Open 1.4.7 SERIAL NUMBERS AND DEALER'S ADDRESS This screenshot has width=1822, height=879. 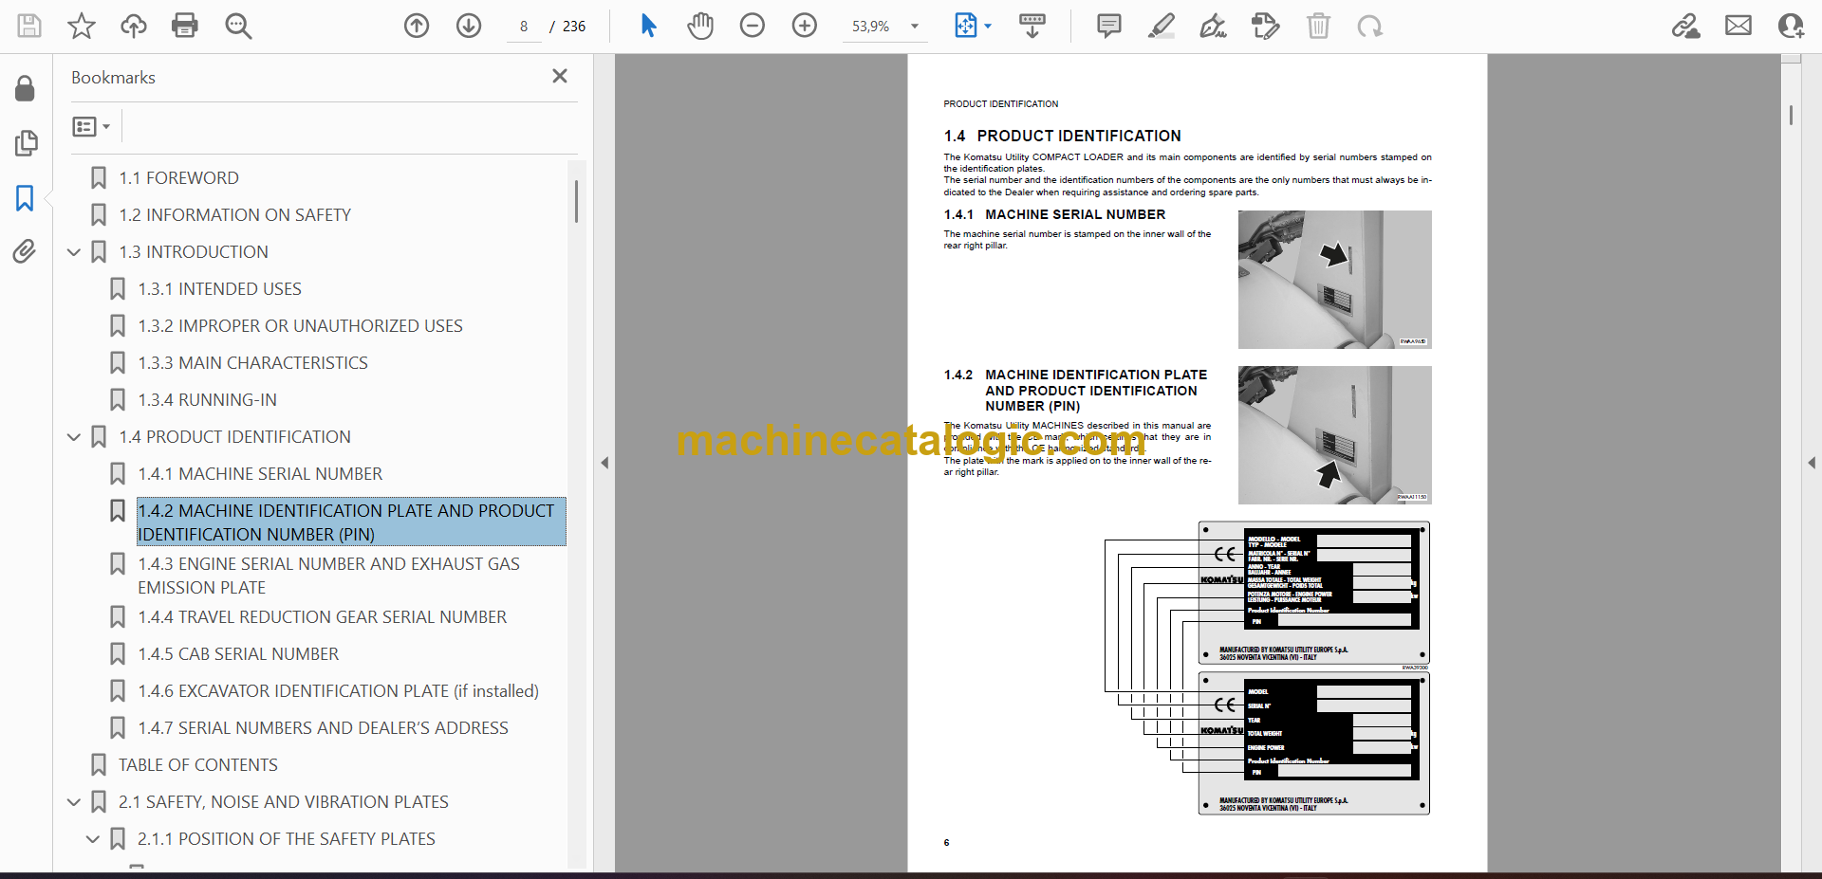pos(323,728)
